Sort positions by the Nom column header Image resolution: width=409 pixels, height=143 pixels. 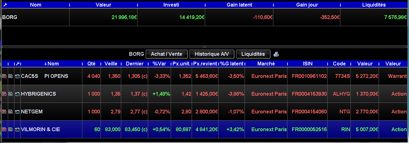(51, 64)
